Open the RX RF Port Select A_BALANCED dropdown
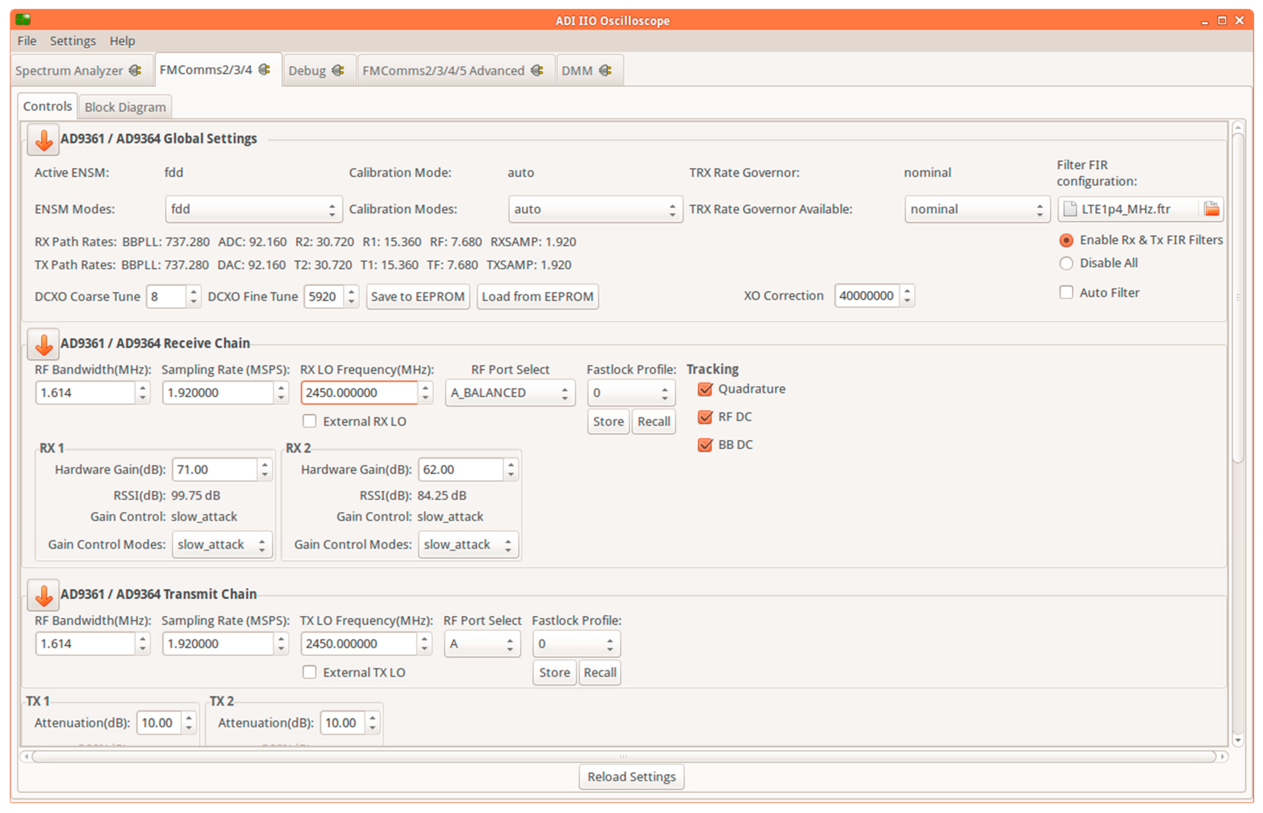This screenshot has height=813, width=1263. click(x=510, y=393)
